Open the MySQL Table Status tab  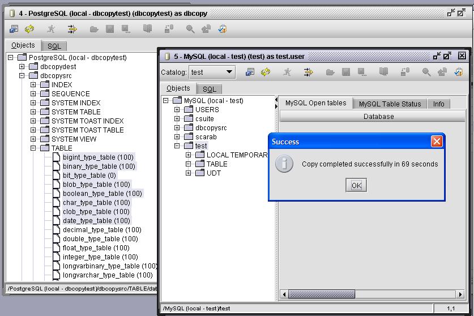tap(390, 104)
